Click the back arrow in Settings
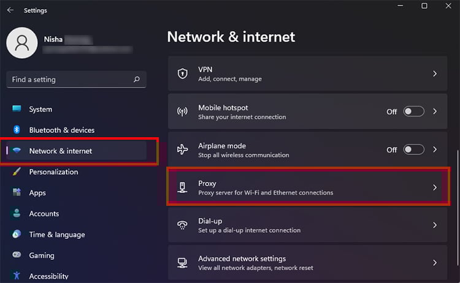 (10, 10)
